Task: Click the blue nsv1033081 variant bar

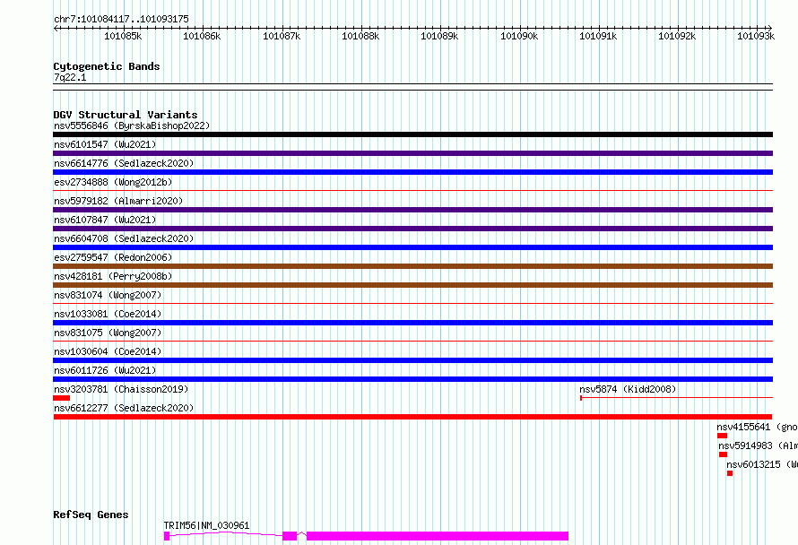Action: 412,323
